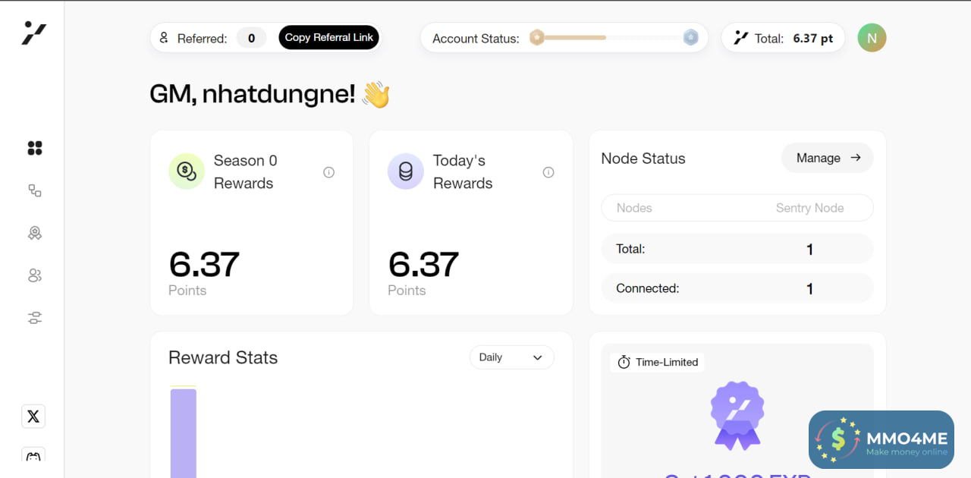Select the Nodes tab in Node Status

click(634, 208)
